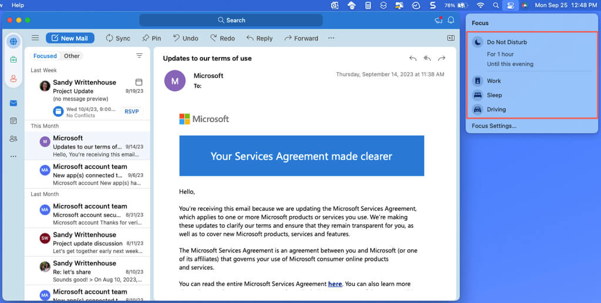Select the person account icon in sidebar

click(13, 78)
